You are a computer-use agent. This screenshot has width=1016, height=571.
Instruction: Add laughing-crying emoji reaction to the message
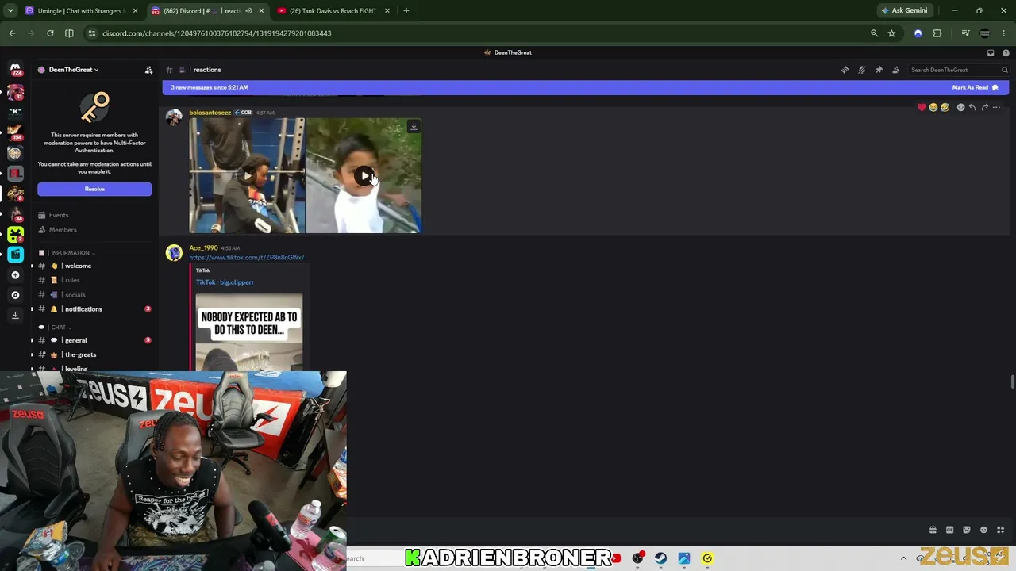[933, 107]
